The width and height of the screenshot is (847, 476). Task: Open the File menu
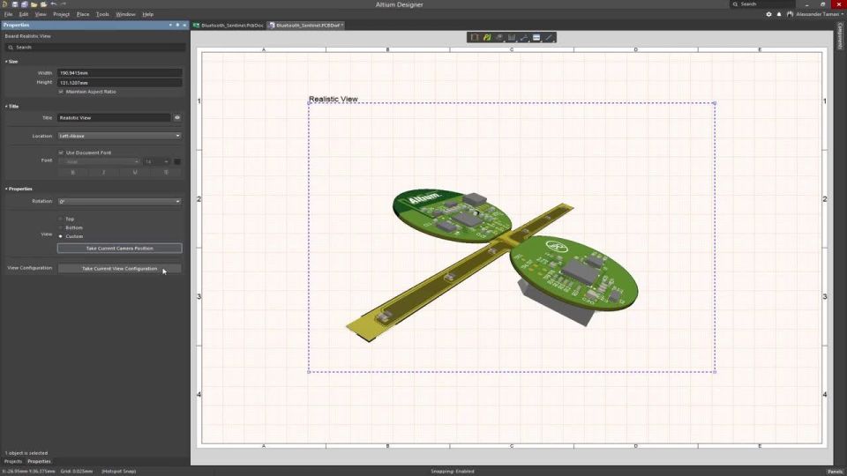coord(8,15)
